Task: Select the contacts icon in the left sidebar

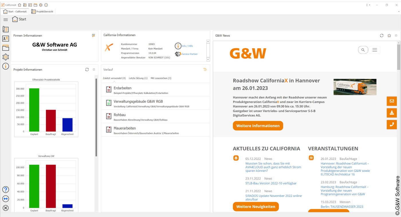Action: click(x=5, y=38)
